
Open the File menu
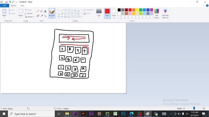tap(5, 6)
